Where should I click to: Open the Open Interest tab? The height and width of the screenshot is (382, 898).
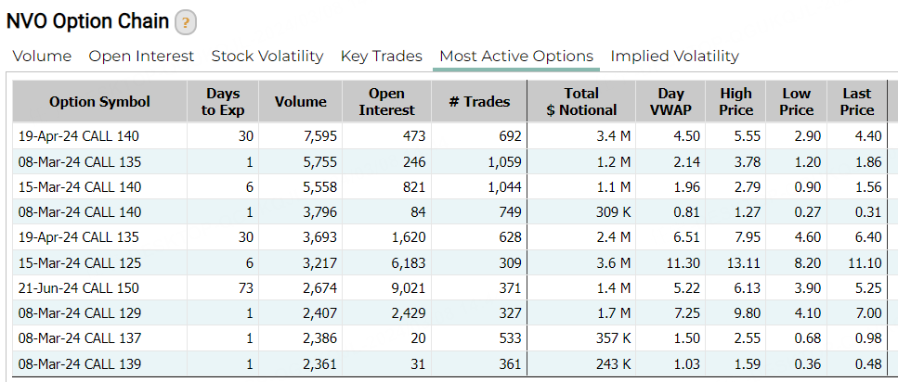click(141, 56)
